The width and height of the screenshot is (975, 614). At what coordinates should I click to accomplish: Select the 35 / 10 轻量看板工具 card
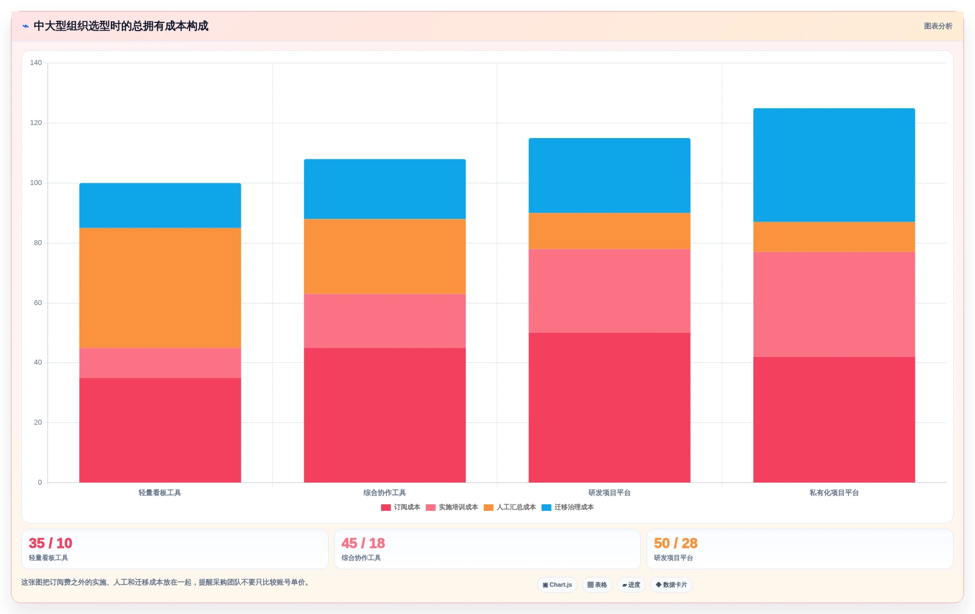pyautogui.click(x=175, y=549)
